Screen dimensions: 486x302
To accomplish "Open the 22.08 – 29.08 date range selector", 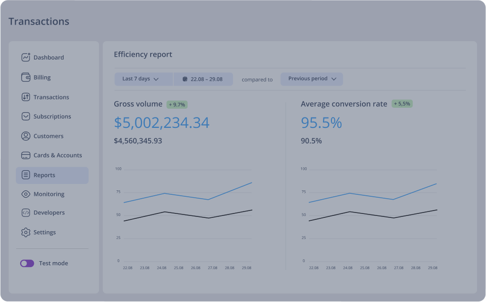I will pos(203,79).
